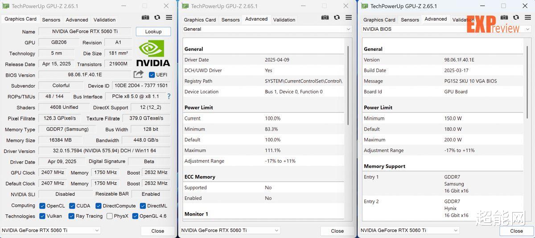The height and width of the screenshot is (238, 535).
Task: Open Sensors tab in middle window
Action: coord(230,20)
